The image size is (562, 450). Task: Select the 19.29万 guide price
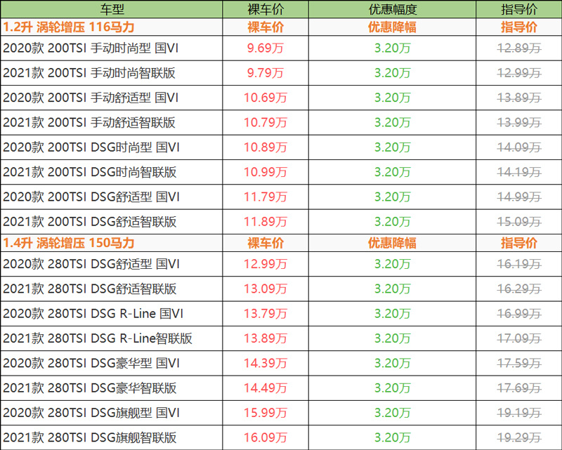coord(519,437)
